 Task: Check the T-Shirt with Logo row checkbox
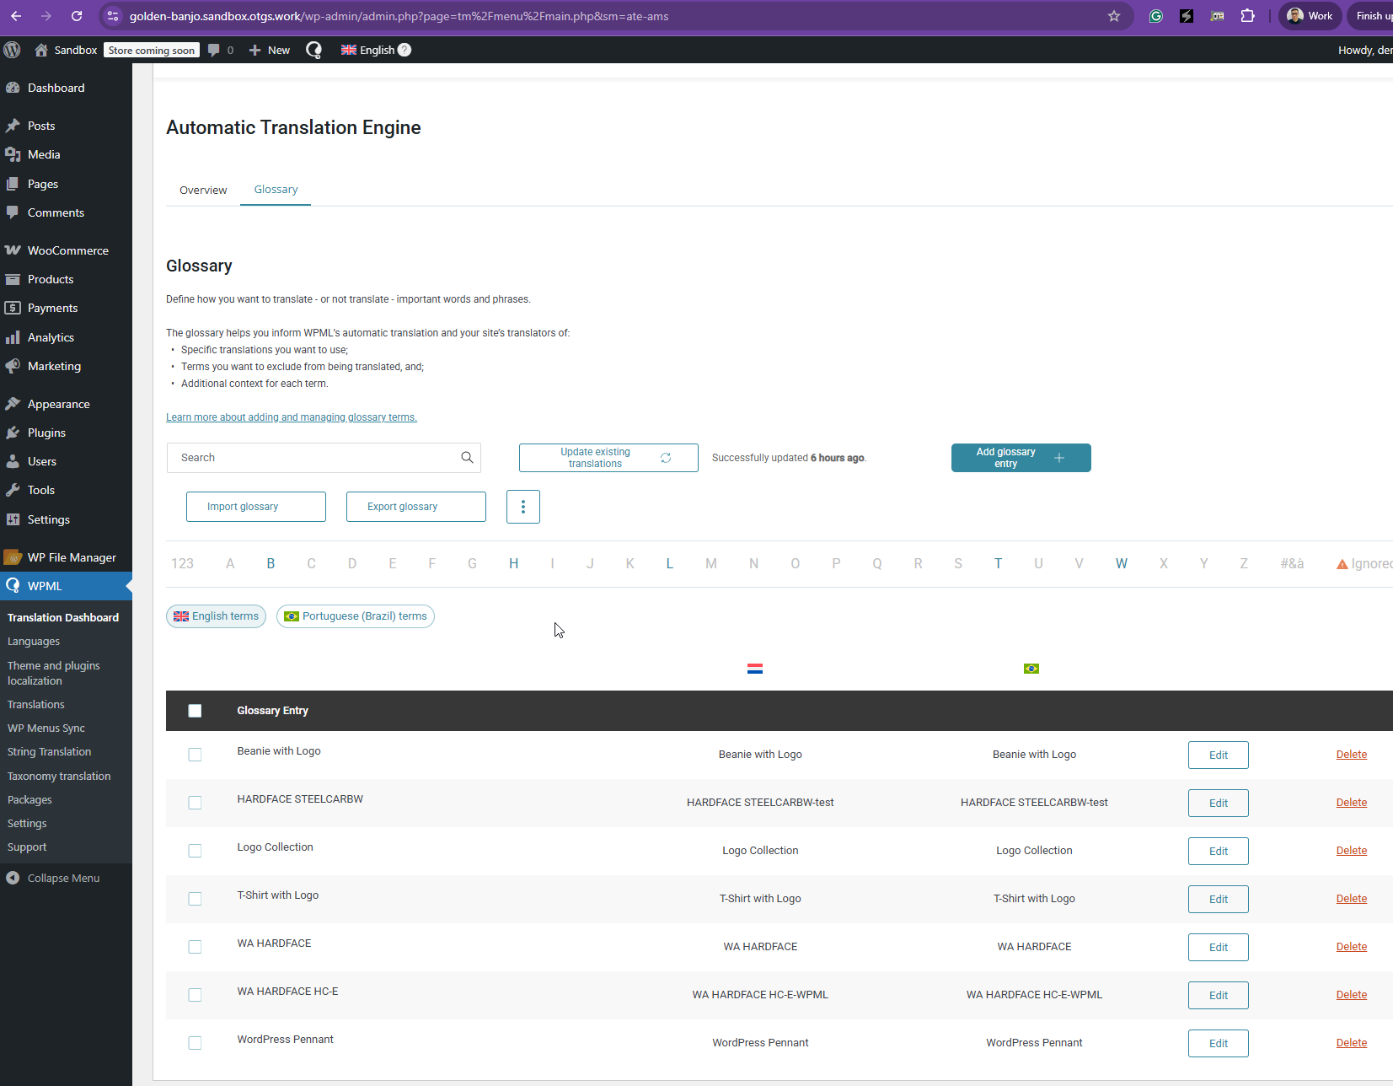(x=195, y=899)
